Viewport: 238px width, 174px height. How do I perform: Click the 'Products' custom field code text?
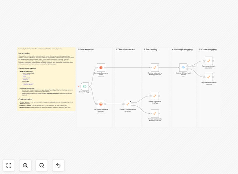tap(25, 80)
